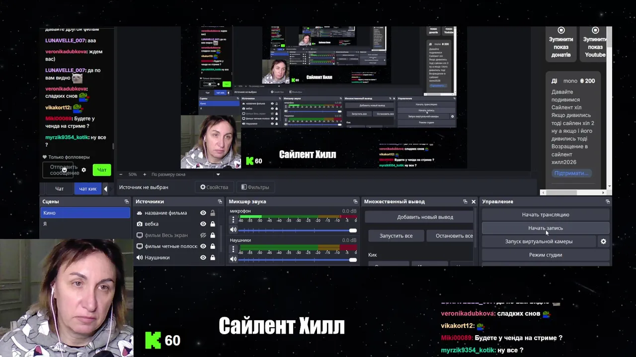The image size is (636, 357).
Task: Open source Properties with gear icon
Action: click(x=214, y=187)
